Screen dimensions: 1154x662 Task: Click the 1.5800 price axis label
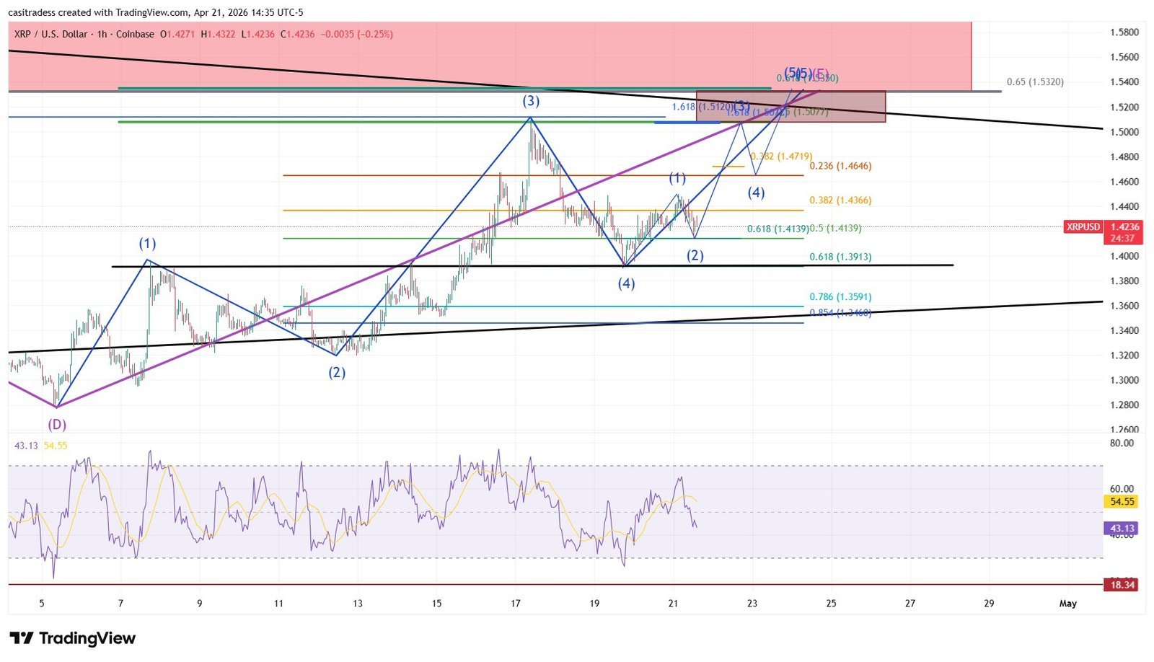tap(1124, 32)
